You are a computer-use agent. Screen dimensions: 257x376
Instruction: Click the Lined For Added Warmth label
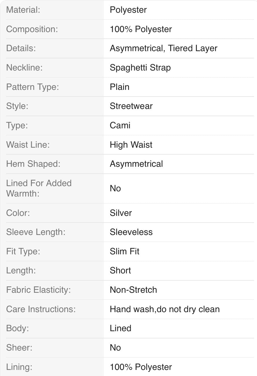[x=39, y=188]
